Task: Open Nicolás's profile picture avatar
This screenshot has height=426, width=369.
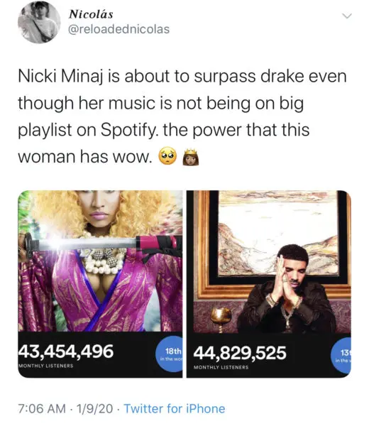Action: [x=39, y=22]
